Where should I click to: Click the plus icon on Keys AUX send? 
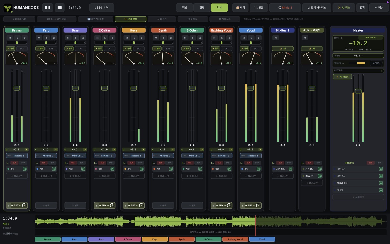[x=126, y=206]
